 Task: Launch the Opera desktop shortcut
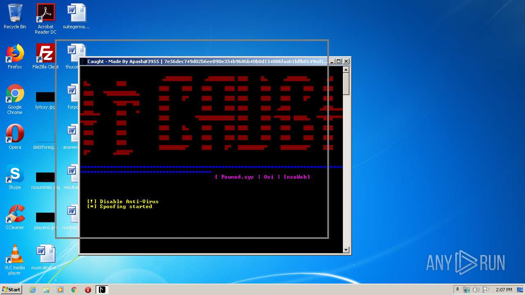pyautogui.click(x=15, y=136)
